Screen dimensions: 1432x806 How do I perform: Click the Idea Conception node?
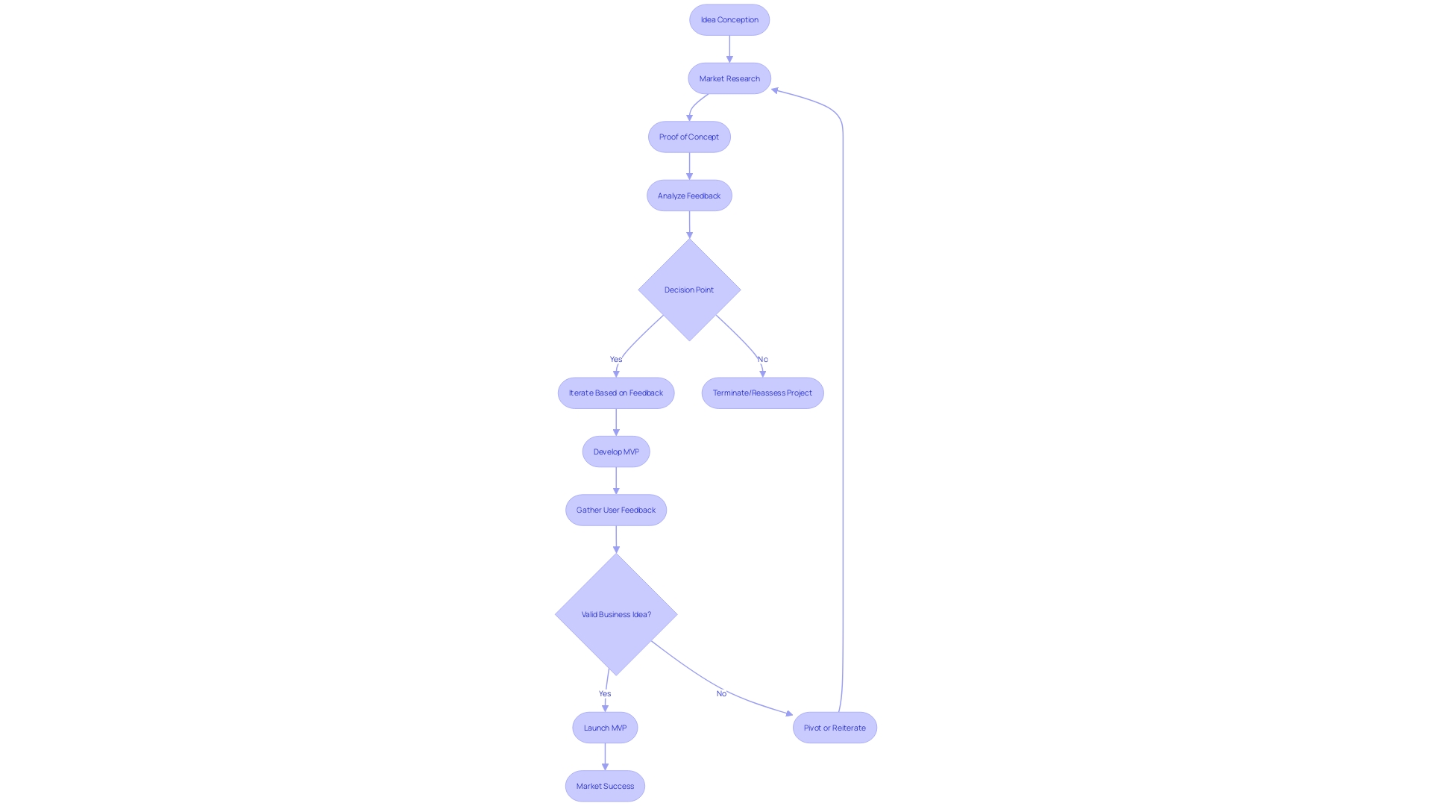click(728, 19)
